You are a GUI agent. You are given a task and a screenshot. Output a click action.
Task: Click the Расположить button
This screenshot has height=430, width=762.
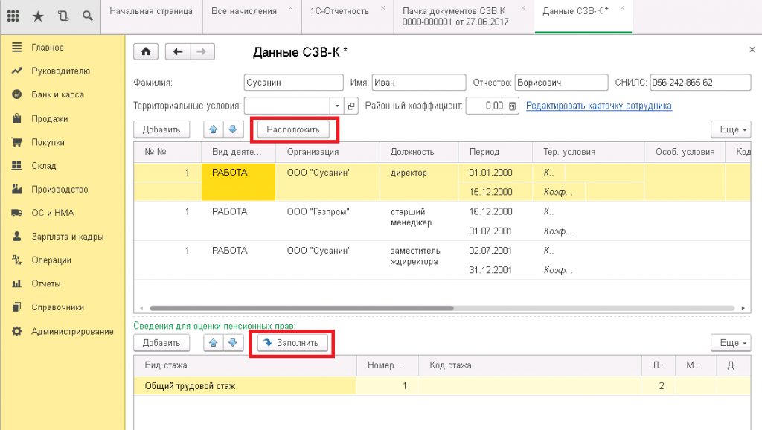click(x=292, y=129)
